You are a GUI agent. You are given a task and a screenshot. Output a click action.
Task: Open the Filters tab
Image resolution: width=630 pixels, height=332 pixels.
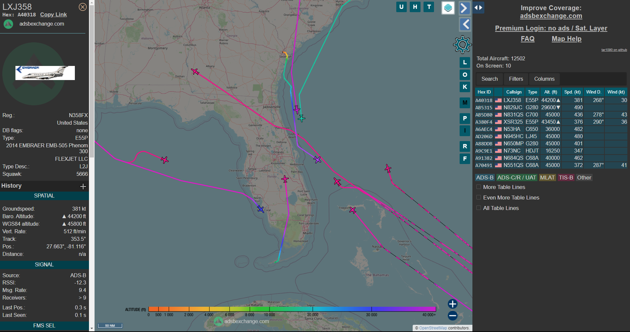(x=516, y=79)
